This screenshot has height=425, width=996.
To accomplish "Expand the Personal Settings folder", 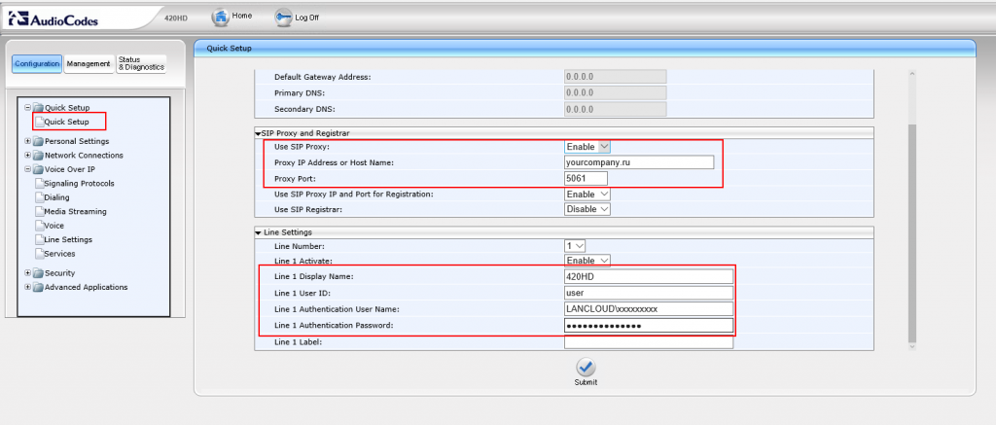I will coord(27,141).
